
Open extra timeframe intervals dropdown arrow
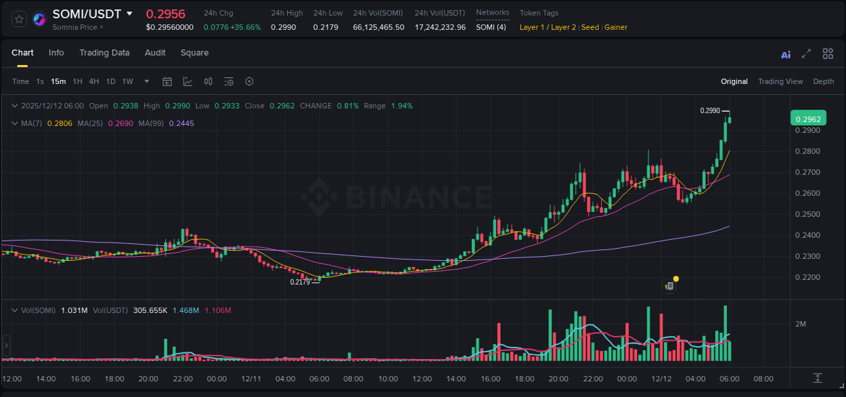point(146,81)
